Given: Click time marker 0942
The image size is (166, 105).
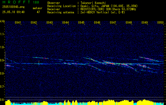Looking at the screenshot, I should click(x=34, y=23).
